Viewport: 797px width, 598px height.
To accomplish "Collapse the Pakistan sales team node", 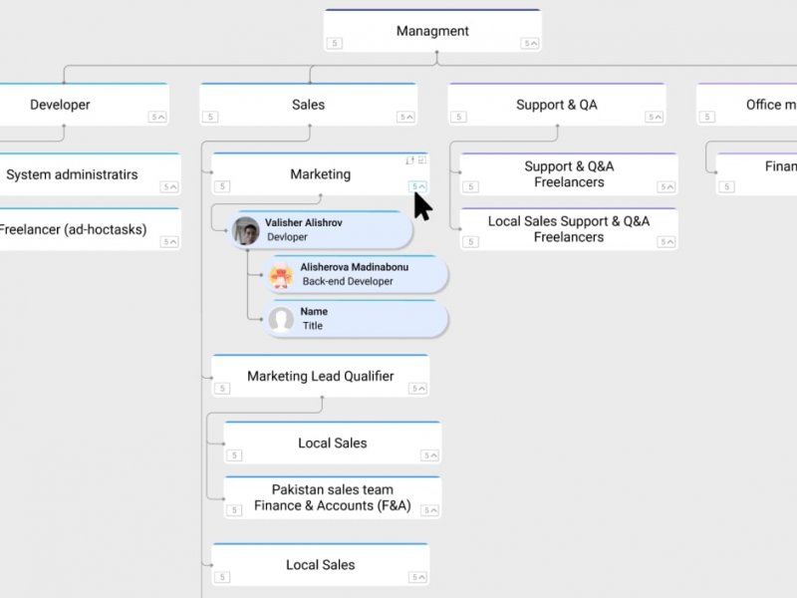I will tap(430, 510).
